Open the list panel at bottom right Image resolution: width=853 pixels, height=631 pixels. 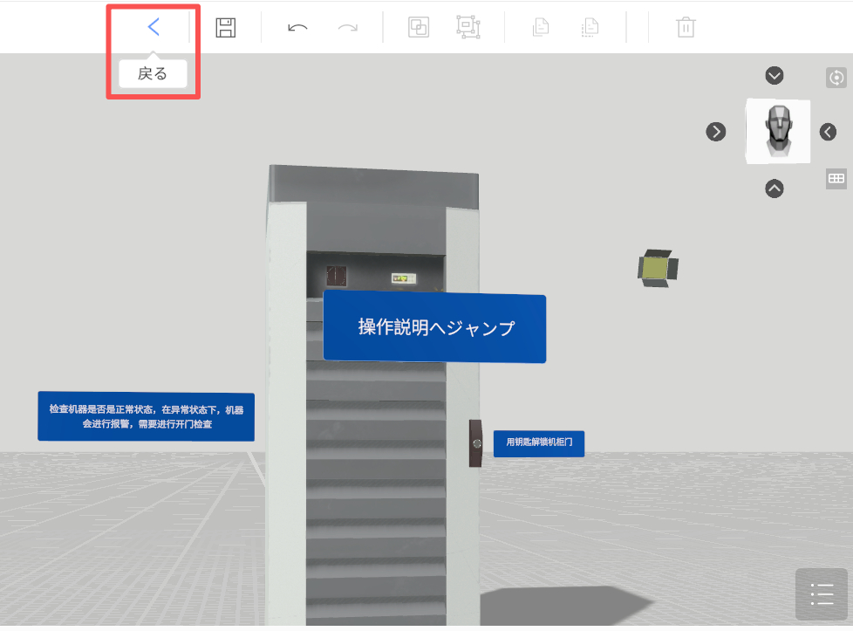coord(821,594)
